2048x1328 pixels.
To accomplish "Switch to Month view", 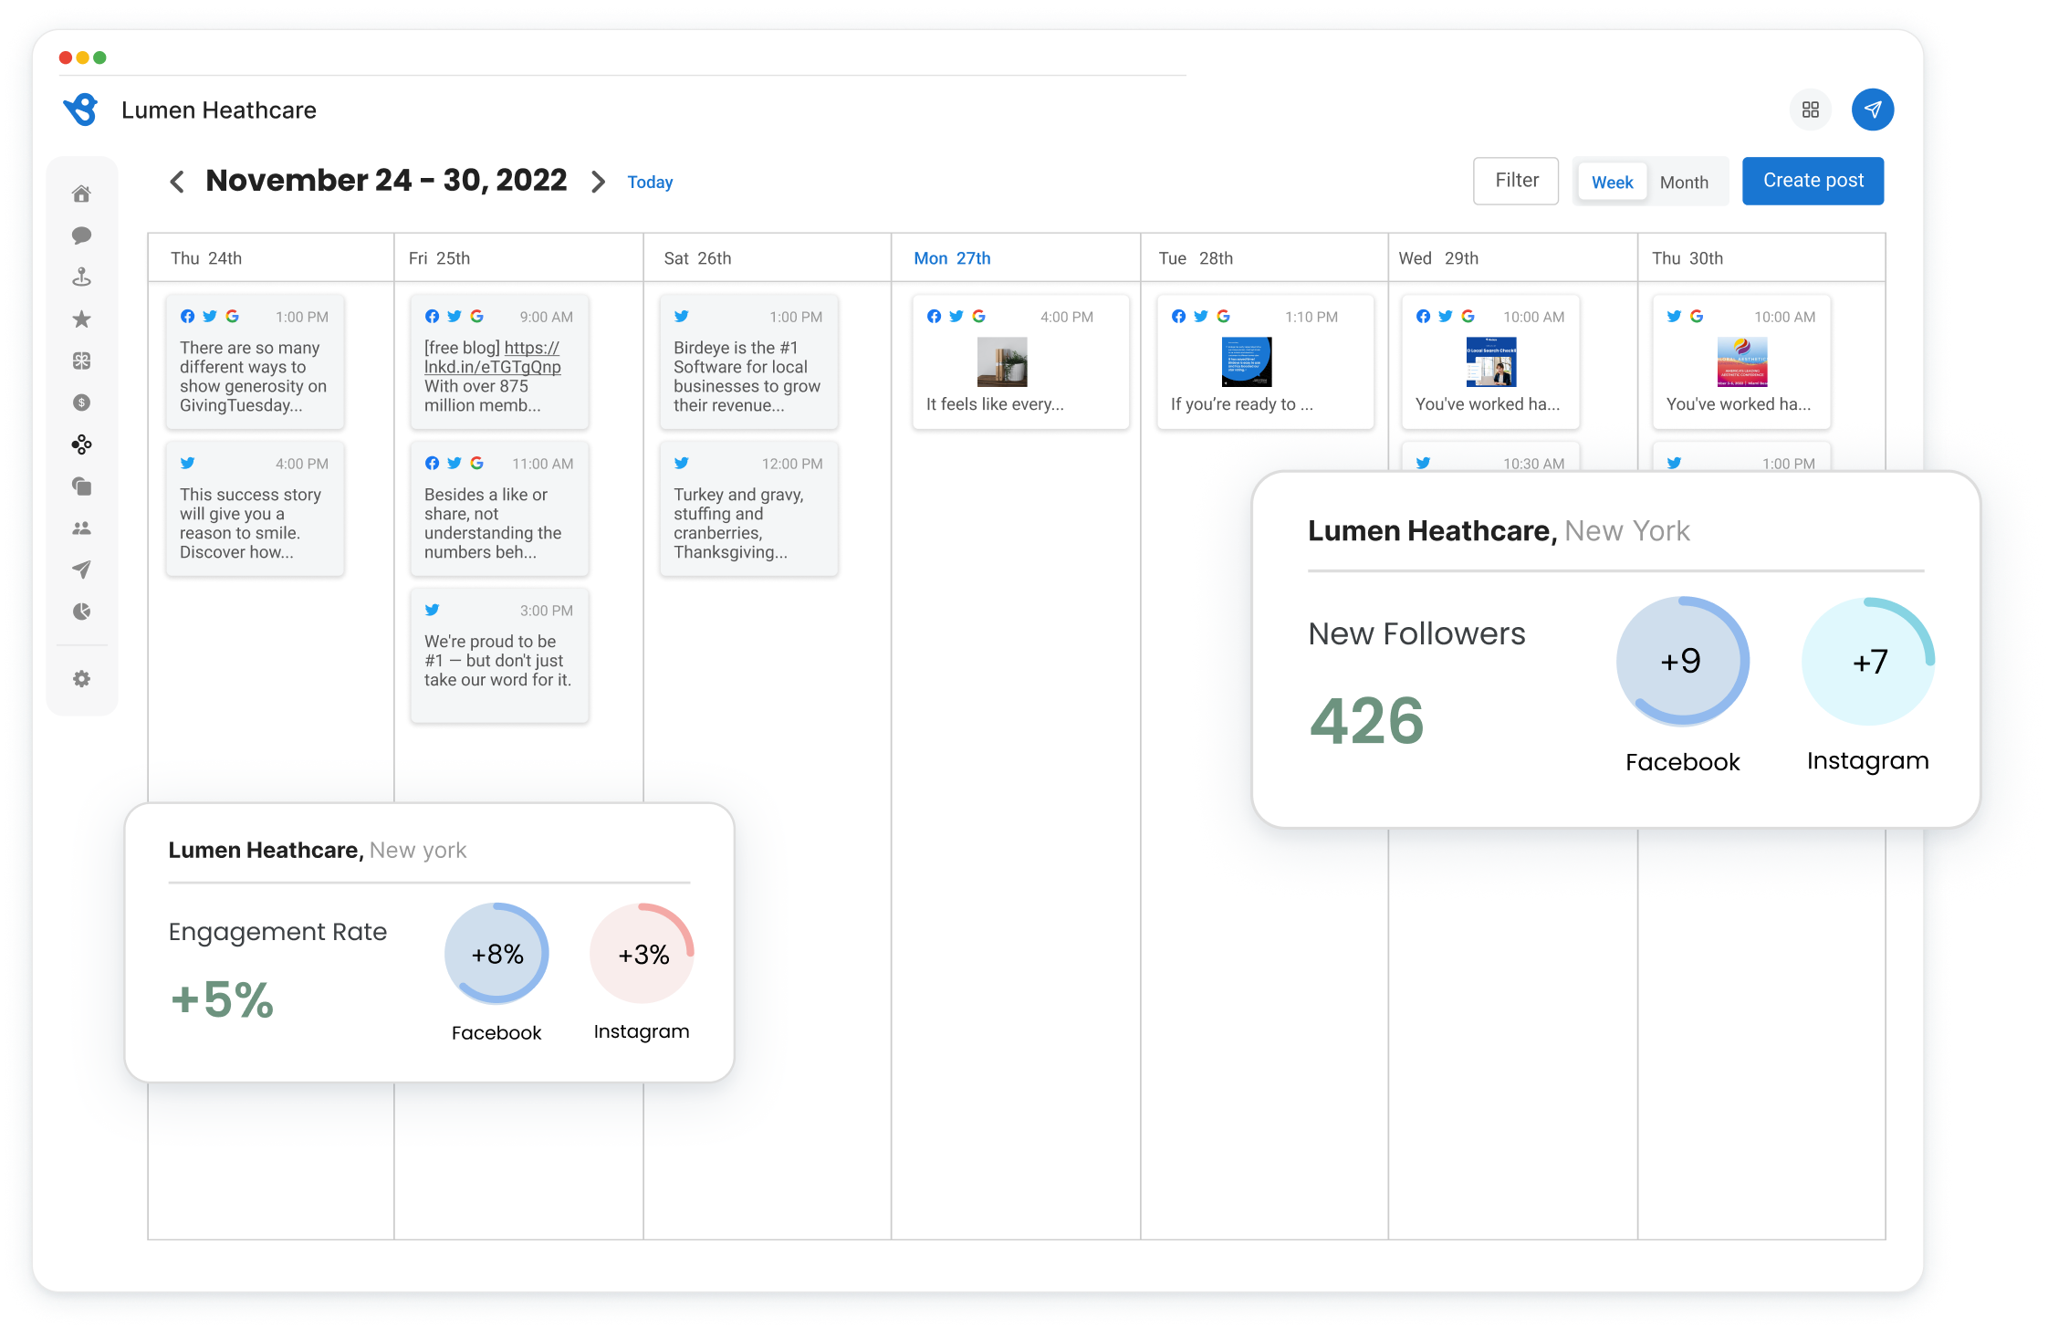I will [1683, 182].
